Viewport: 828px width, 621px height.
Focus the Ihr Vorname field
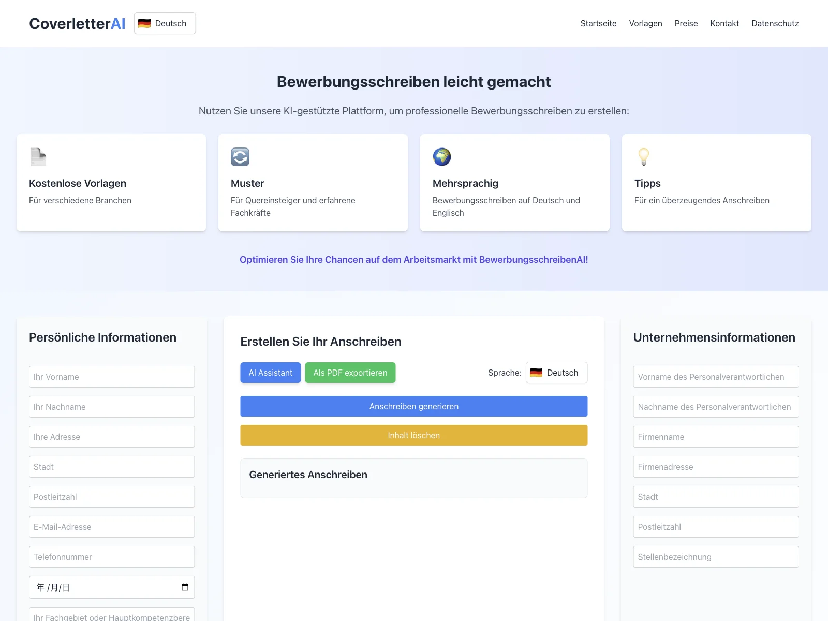tap(112, 377)
